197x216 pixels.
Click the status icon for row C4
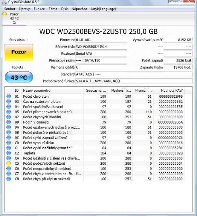click(x=9, y=158)
